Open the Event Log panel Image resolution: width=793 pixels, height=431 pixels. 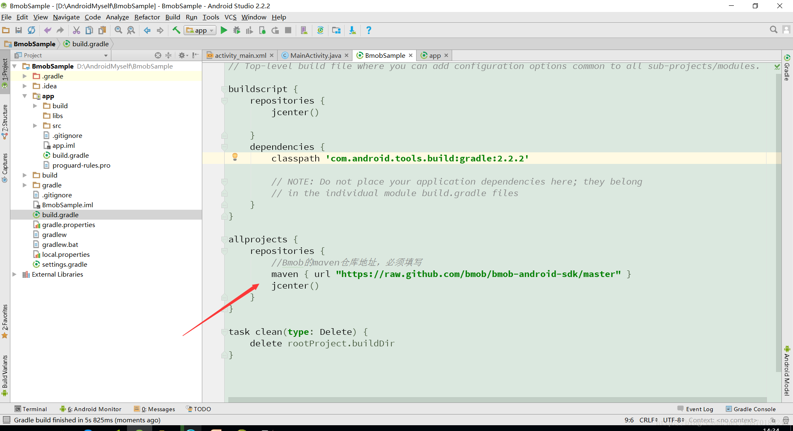[x=695, y=409]
